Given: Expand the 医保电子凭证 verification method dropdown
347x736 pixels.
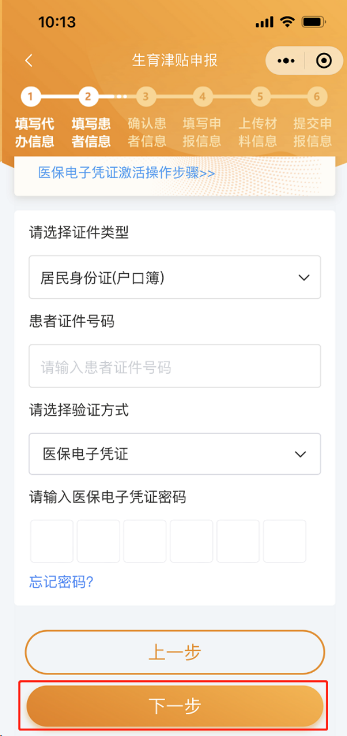Looking at the screenshot, I should tap(174, 454).
